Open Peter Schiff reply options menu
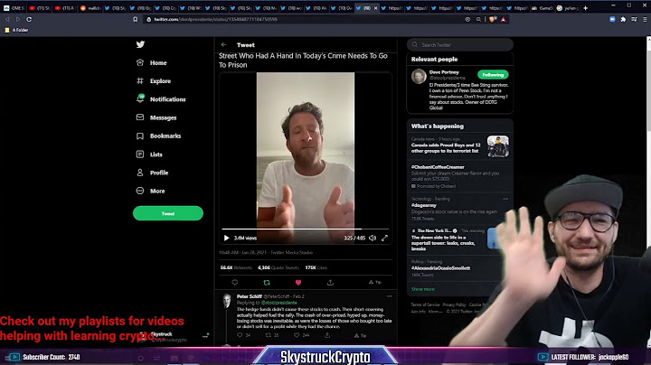This screenshot has width=651, height=365. pos(390,296)
